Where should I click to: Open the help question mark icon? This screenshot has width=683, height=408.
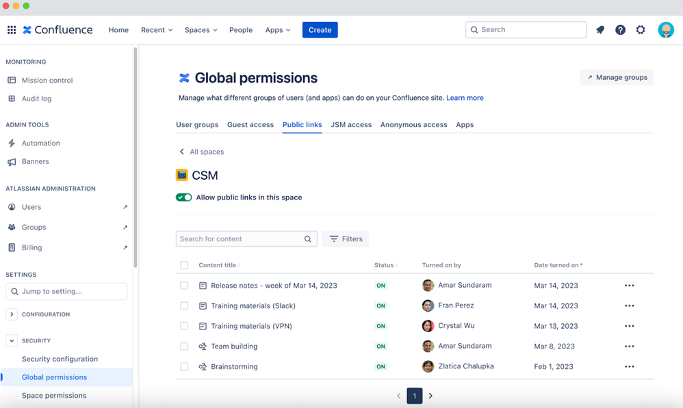pos(620,29)
